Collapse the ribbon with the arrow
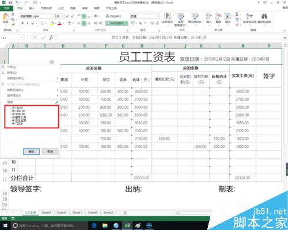 (x=285, y=30)
